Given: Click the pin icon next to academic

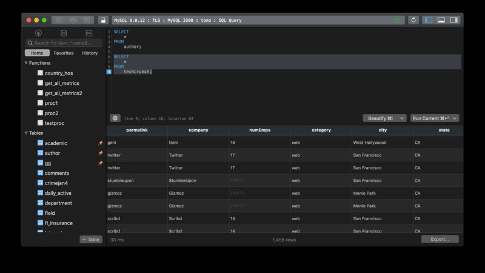Looking at the screenshot, I should click(x=101, y=143).
